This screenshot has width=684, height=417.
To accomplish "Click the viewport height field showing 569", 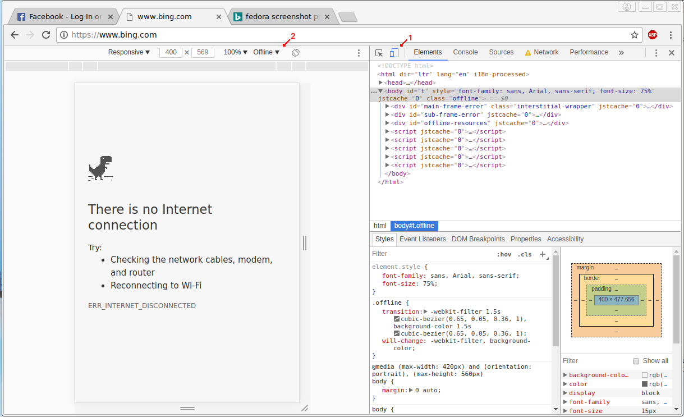I will click(x=203, y=52).
